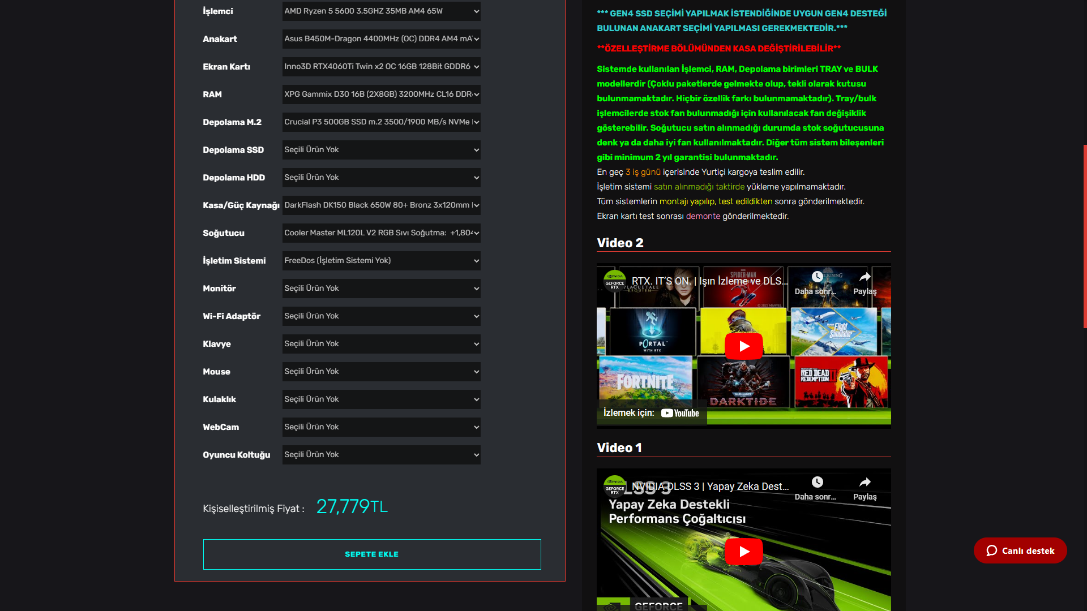Click GeForce RTX channel avatar on Video 2
The width and height of the screenshot is (1087, 611).
click(614, 281)
